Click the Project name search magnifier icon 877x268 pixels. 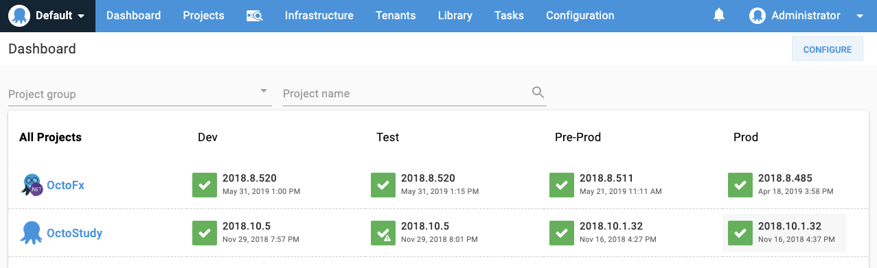[x=538, y=93]
